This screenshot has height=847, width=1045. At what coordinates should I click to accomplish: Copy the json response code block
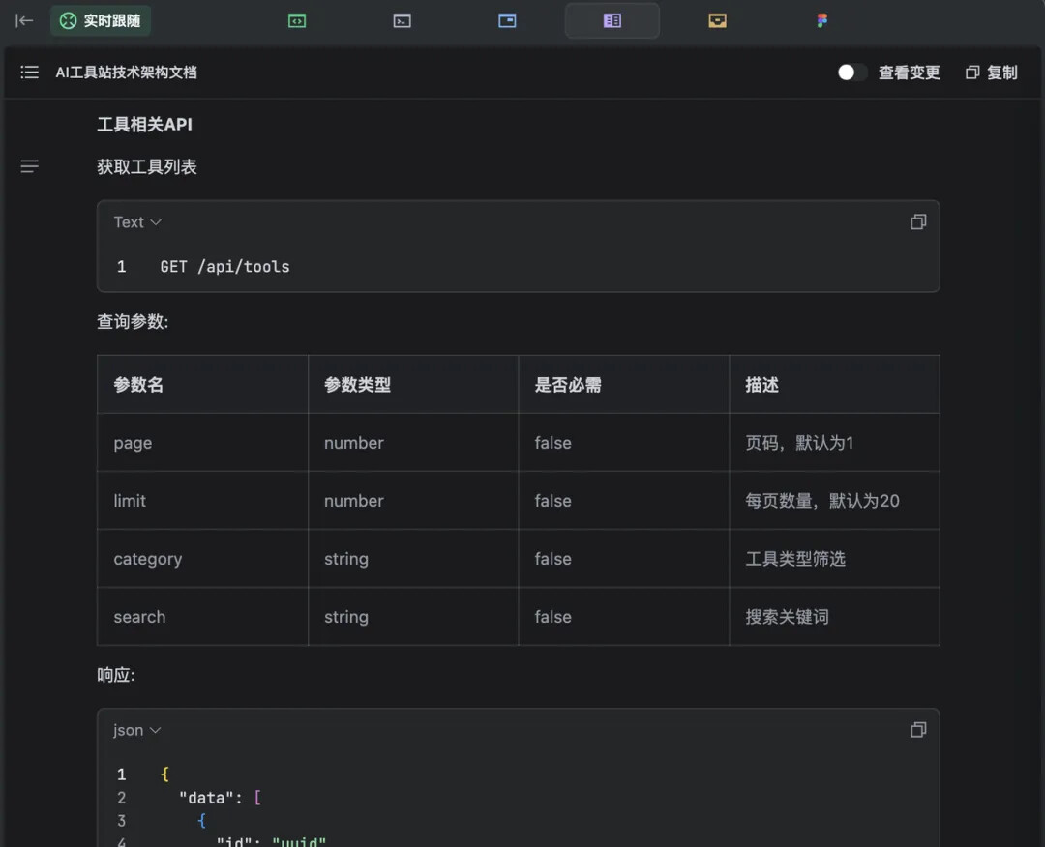coord(917,731)
